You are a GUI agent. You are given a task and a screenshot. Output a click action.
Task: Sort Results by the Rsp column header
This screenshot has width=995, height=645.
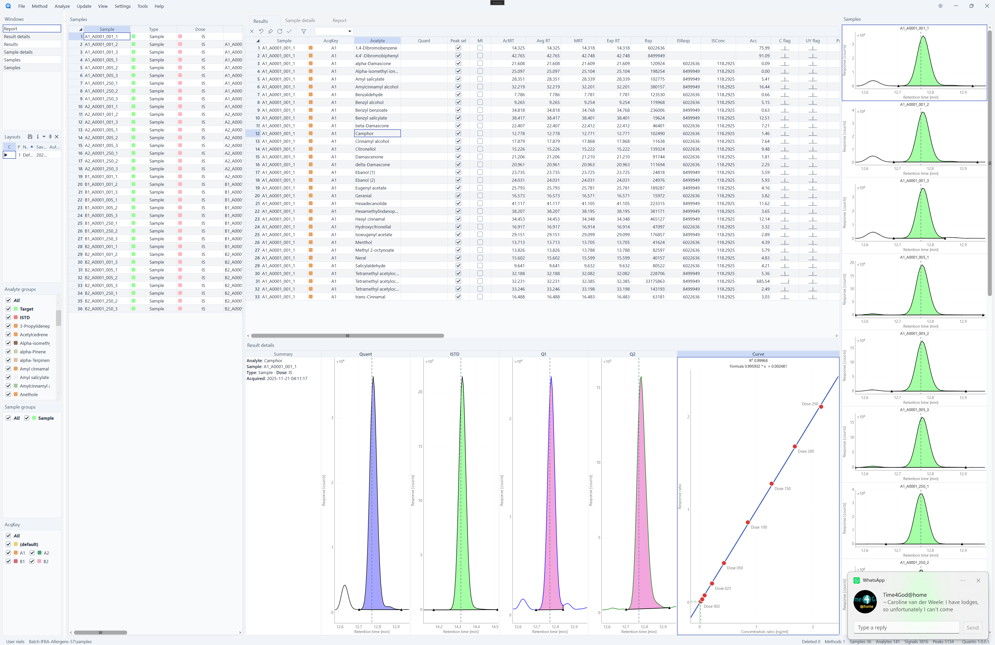pos(648,41)
